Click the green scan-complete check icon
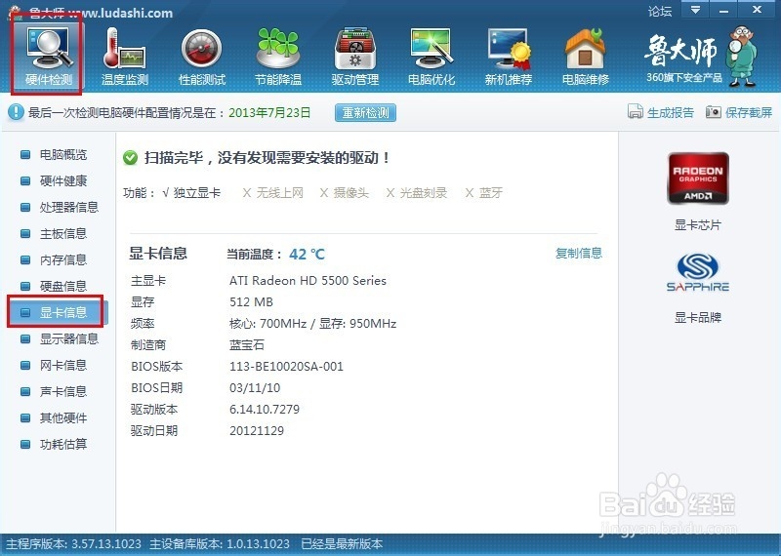Image resolution: width=781 pixels, height=556 pixels. (130, 158)
